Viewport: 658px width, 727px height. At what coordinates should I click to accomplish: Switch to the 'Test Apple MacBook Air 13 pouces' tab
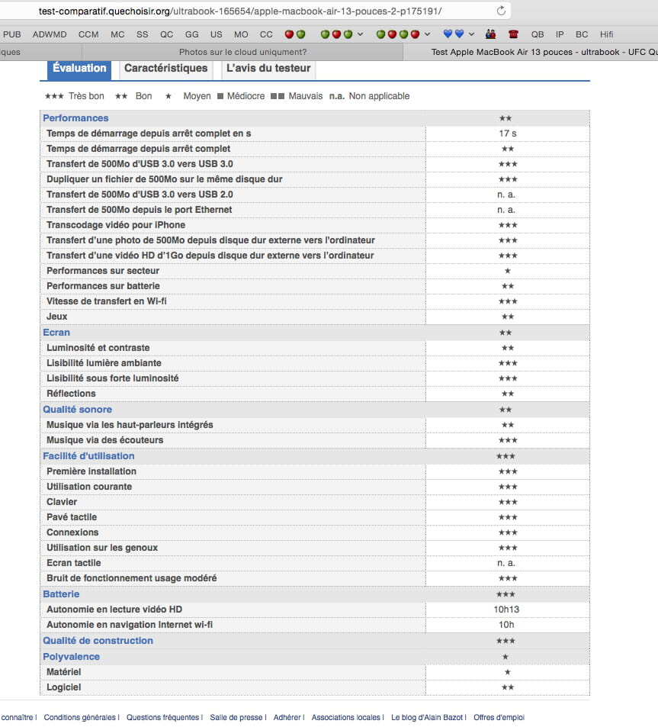point(531,52)
